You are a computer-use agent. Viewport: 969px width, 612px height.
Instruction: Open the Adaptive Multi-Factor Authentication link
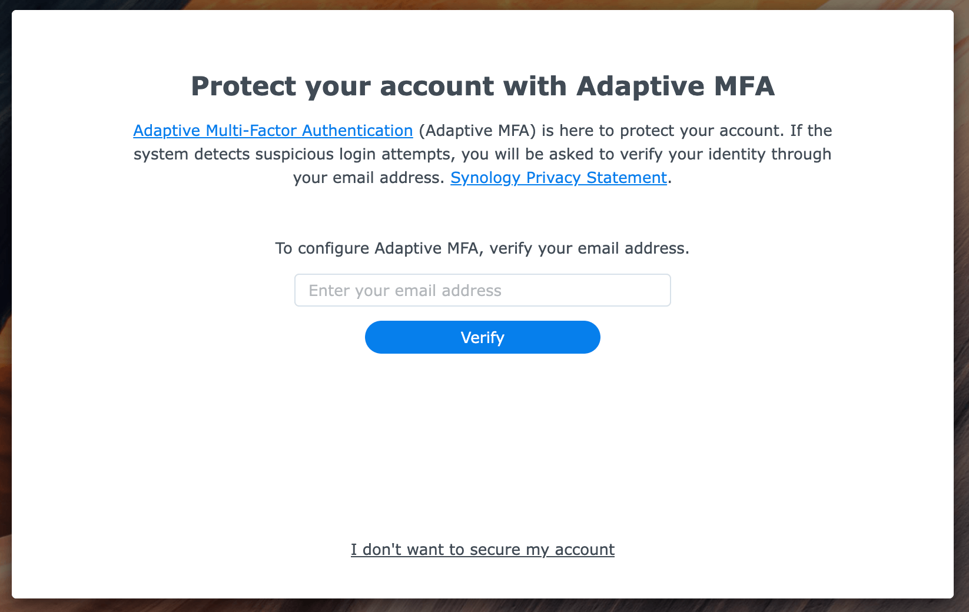pyautogui.click(x=273, y=131)
